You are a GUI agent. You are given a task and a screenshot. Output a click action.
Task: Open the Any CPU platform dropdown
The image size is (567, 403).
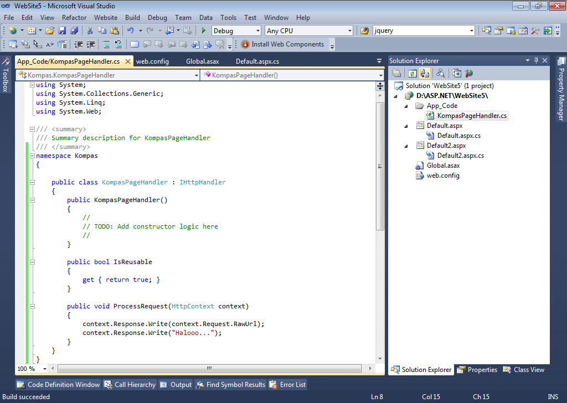(350, 30)
